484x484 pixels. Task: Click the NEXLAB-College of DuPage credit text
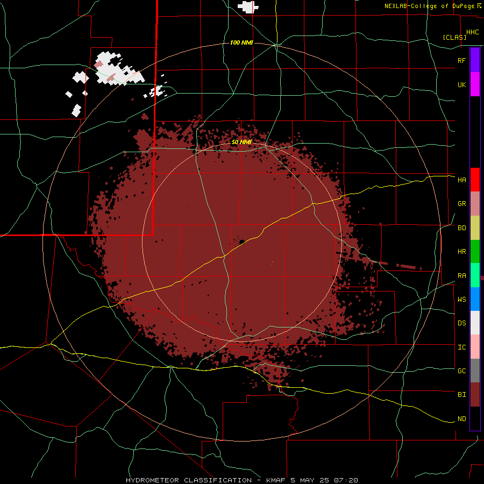(431, 6)
